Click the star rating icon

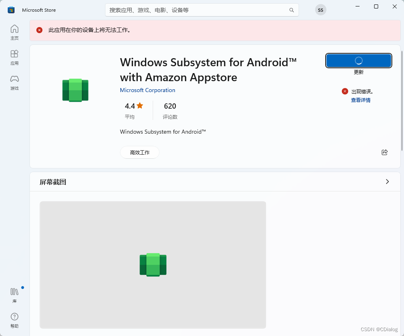(140, 105)
